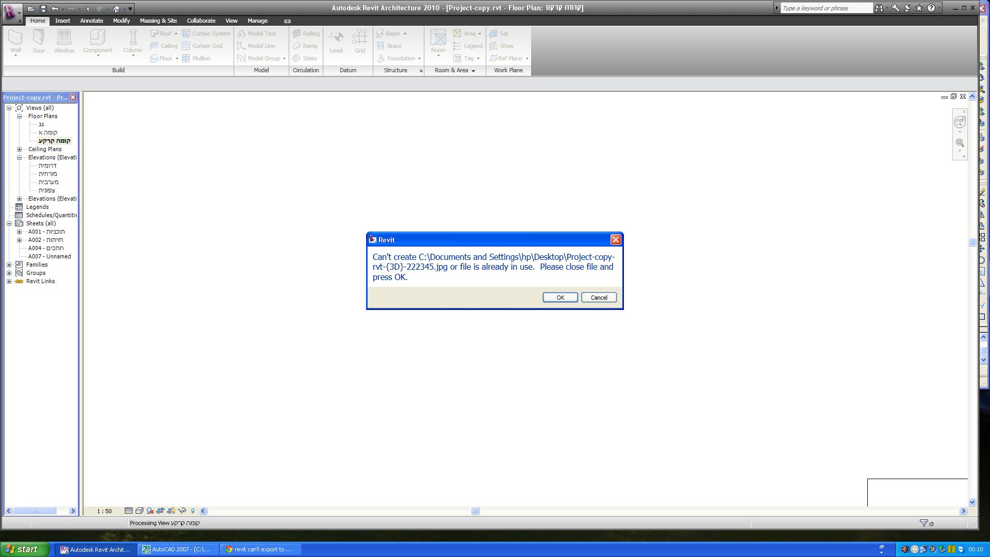Toggle crop view icon in view bar

160,511
